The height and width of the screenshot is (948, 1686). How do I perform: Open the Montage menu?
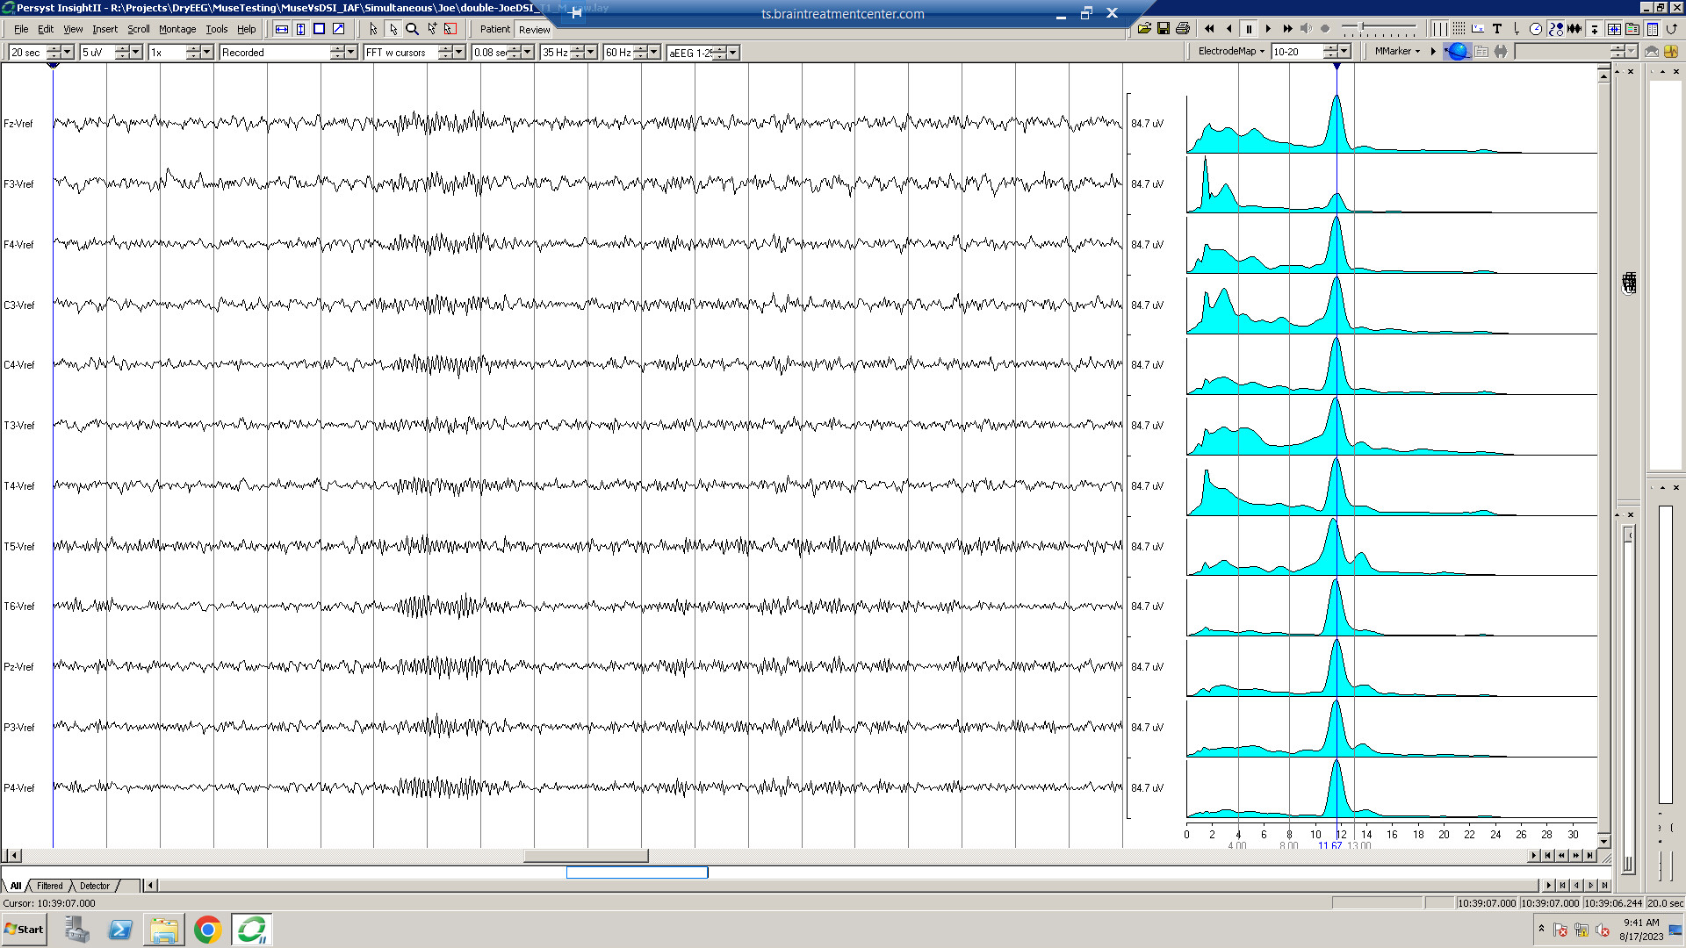(x=177, y=29)
